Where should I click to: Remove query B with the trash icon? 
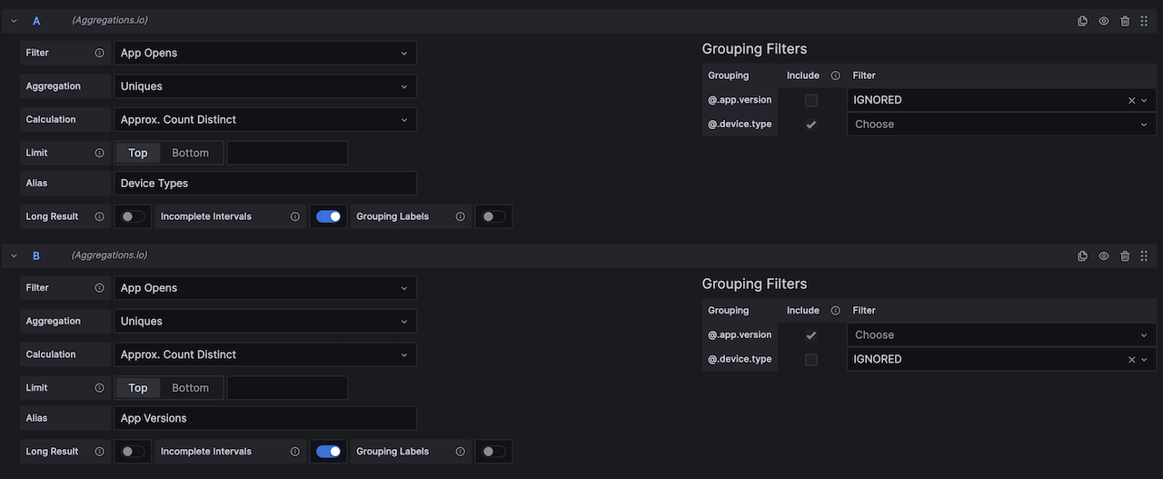(1125, 256)
